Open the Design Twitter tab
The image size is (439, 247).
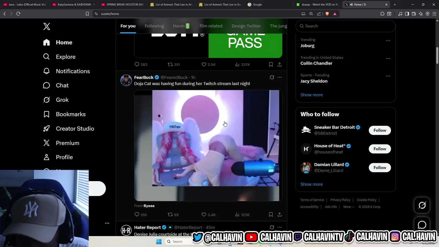tap(246, 26)
